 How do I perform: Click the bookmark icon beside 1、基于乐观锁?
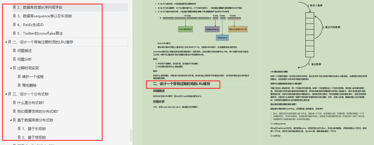pyautogui.click(x=19, y=129)
